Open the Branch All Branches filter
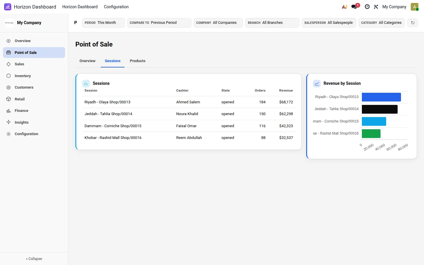This screenshot has height=265, width=424. pos(272,23)
